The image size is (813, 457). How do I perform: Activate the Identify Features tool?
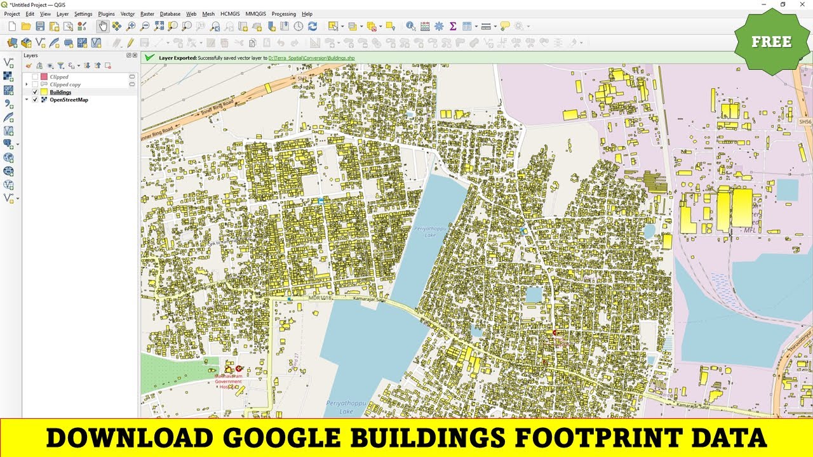pyautogui.click(x=411, y=26)
